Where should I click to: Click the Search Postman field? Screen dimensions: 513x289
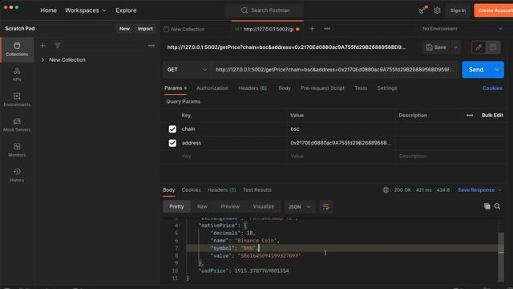pos(264,10)
